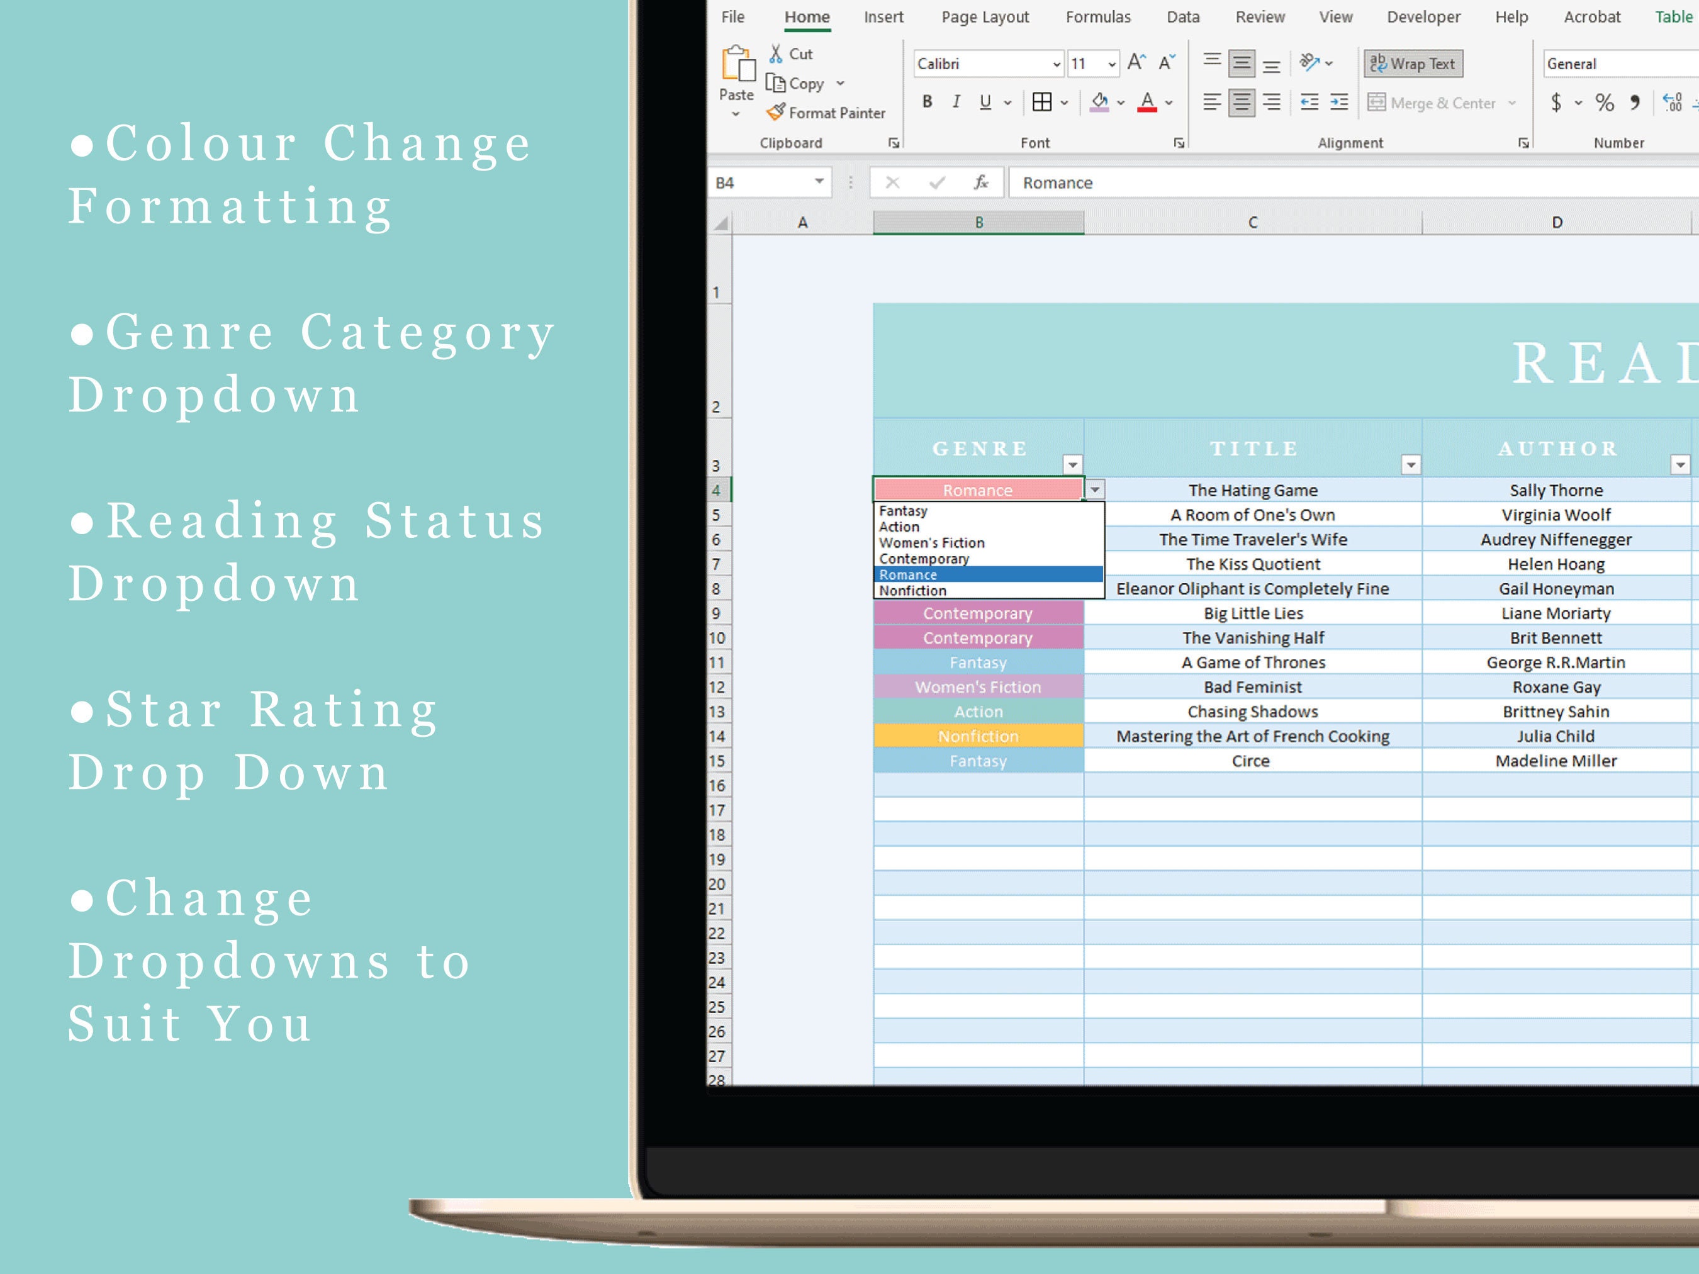Toggle underline formatting

[984, 101]
